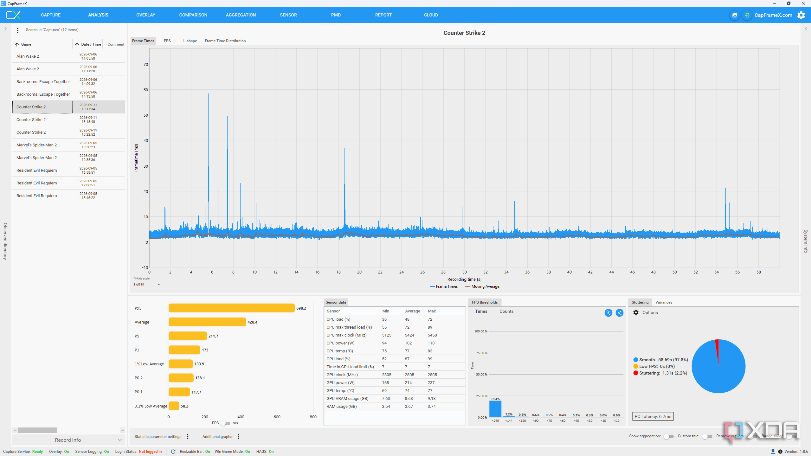This screenshot has width=811, height=456.
Task: Open the screenshots gallery icon in header
Action: (734, 15)
